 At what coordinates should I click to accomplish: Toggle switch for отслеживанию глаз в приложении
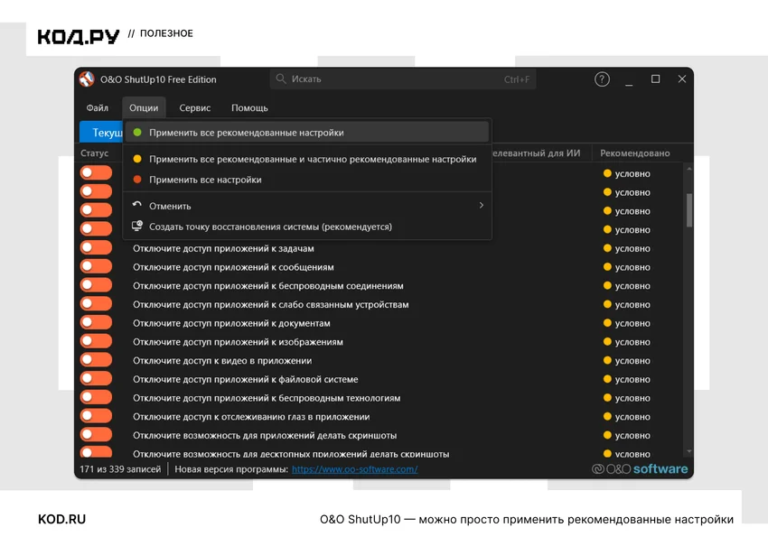click(96, 416)
